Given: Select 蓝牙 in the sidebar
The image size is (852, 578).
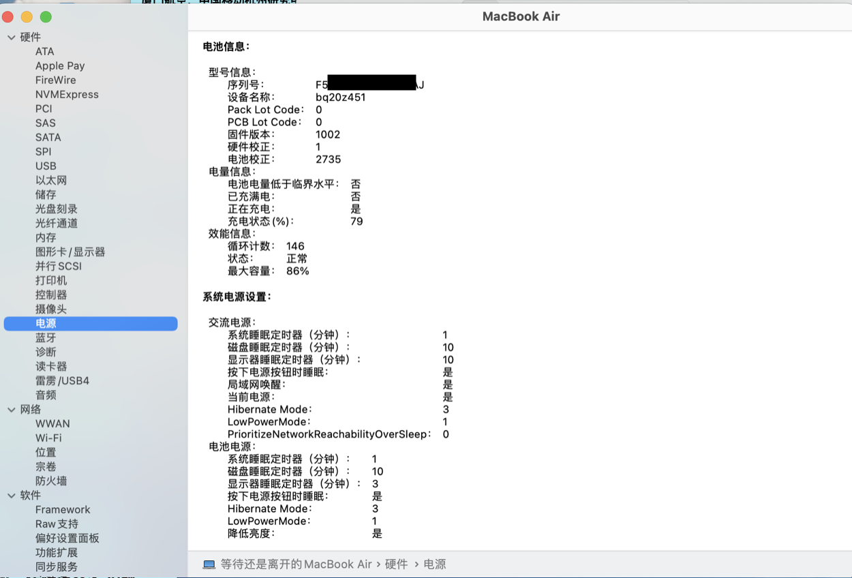Looking at the screenshot, I should [x=46, y=338].
